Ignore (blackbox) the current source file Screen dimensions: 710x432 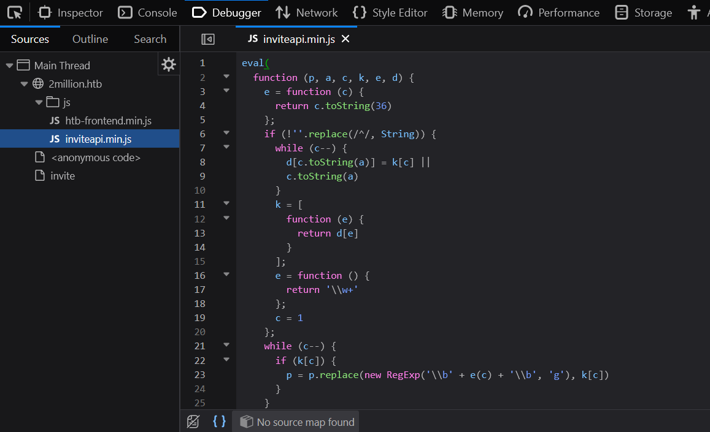(x=193, y=421)
